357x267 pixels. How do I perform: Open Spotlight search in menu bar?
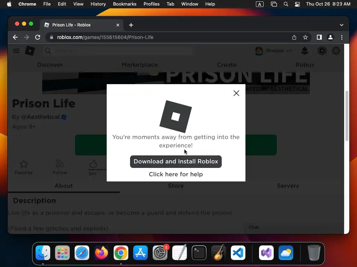point(286,4)
